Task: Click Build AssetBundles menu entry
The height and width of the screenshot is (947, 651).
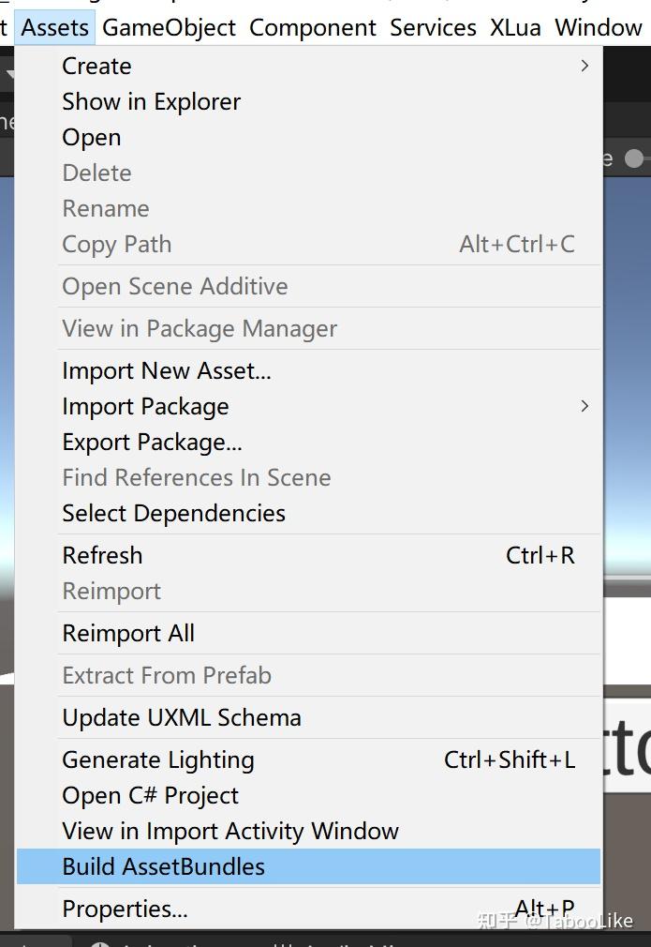Action: click(164, 866)
